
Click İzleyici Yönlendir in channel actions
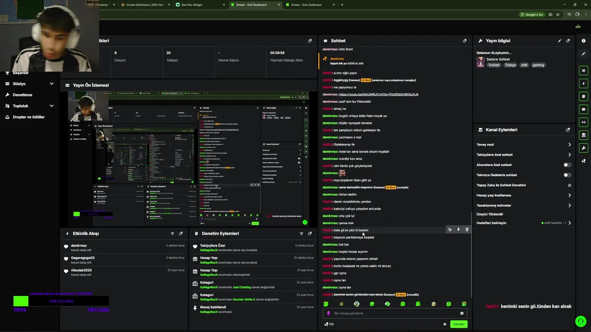pyautogui.click(x=490, y=214)
